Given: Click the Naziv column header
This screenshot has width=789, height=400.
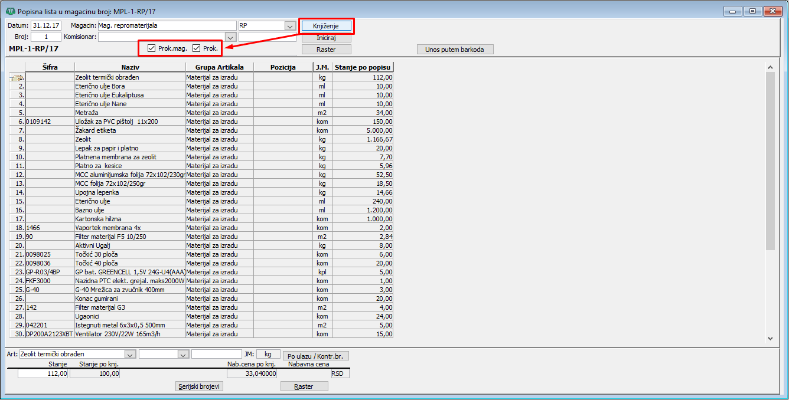Looking at the screenshot, I should point(131,67).
